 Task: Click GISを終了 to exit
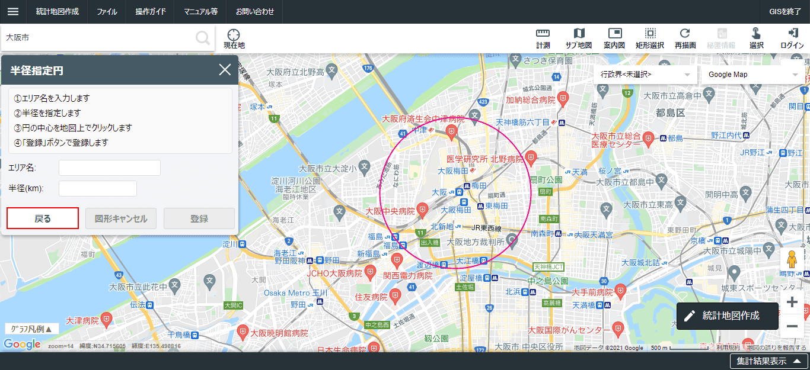785,12
